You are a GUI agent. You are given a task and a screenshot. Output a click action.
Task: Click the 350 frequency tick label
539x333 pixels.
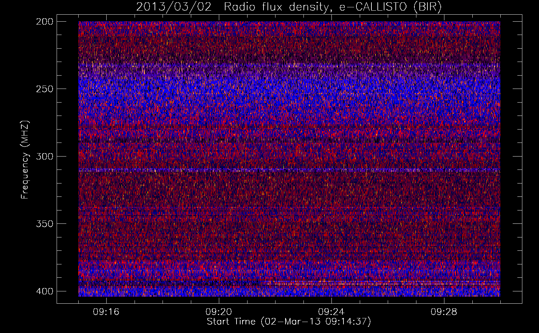point(45,224)
